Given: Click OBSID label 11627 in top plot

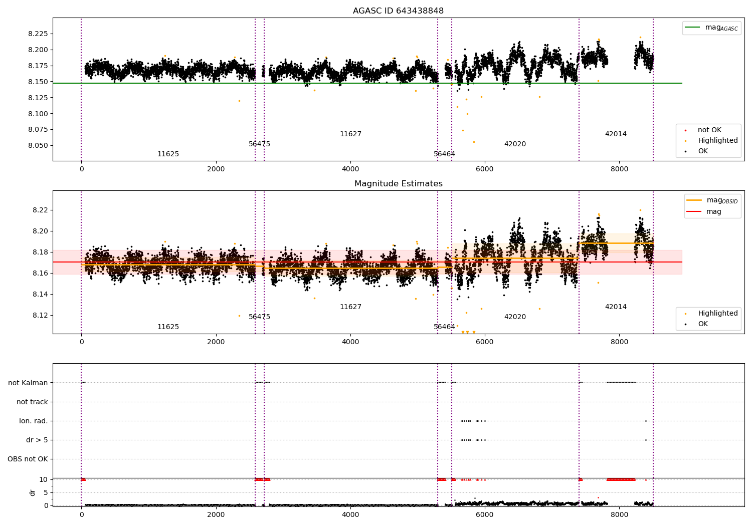Looking at the screenshot, I should click(x=350, y=134).
